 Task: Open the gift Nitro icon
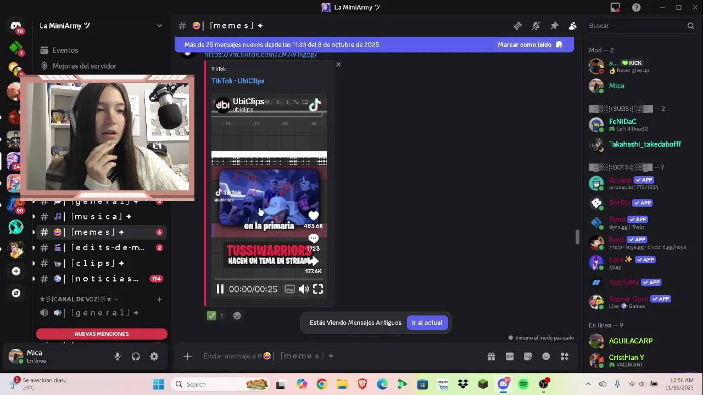coord(491,357)
